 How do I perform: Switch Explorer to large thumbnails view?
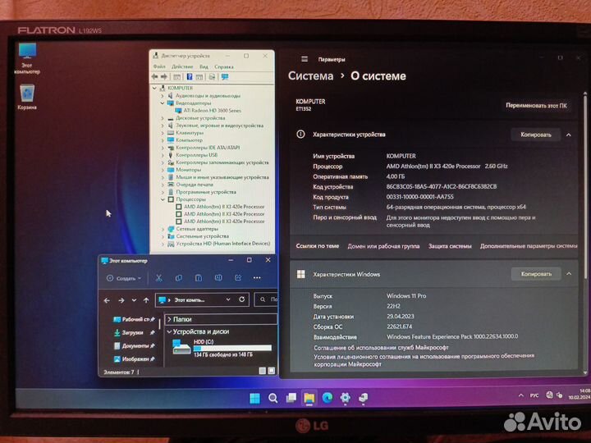271,372
